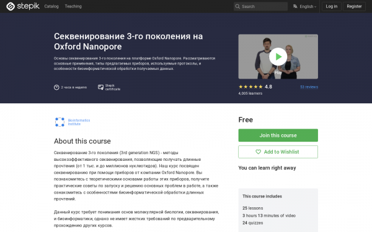
Task: Click the wishlist heart icon
Action: point(258,152)
